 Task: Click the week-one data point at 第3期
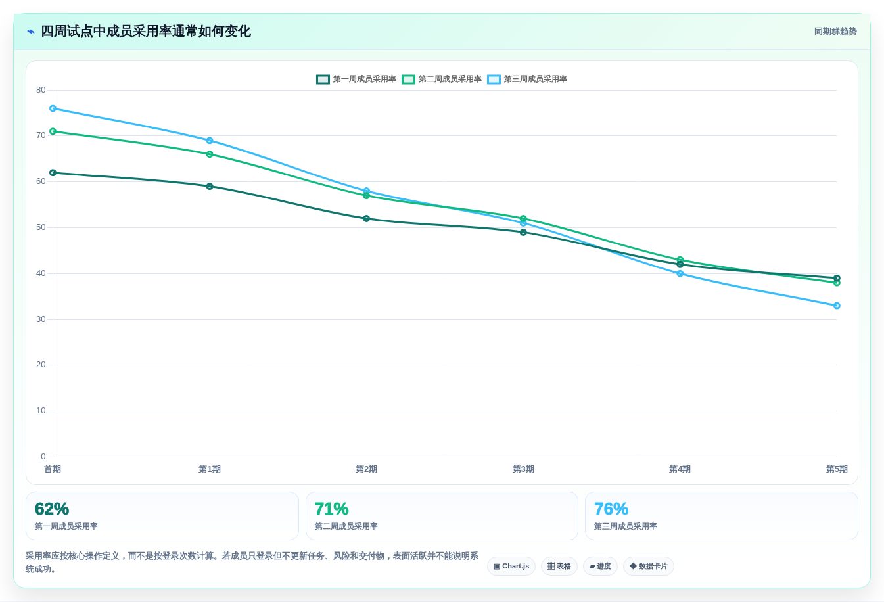523,232
